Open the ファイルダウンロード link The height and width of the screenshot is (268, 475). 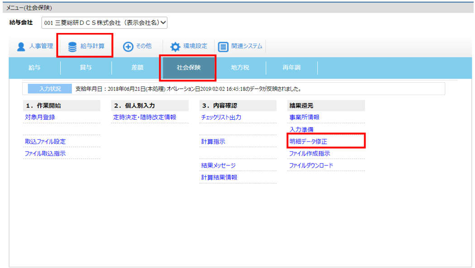pyautogui.click(x=311, y=165)
